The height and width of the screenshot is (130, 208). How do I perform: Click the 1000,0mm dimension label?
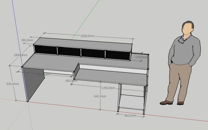[20, 55]
